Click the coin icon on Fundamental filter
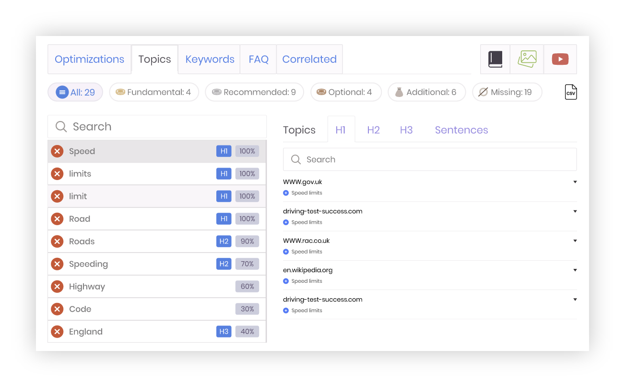Screen dimensions: 625x387 (120, 92)
